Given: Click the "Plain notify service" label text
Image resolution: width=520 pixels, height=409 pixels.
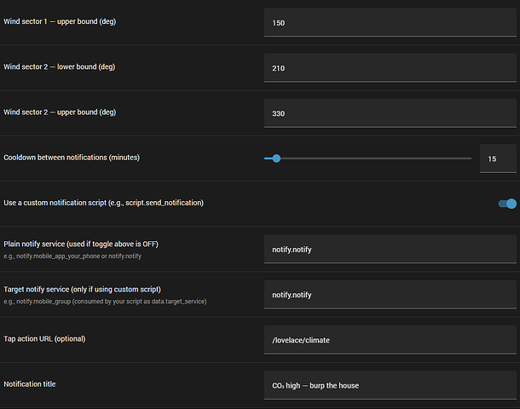Looking at the screenshot, I should (81, 244).
